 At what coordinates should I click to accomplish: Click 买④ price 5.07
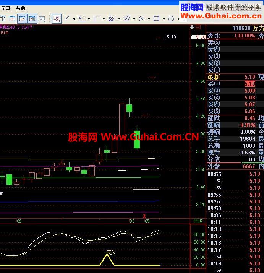250,104
